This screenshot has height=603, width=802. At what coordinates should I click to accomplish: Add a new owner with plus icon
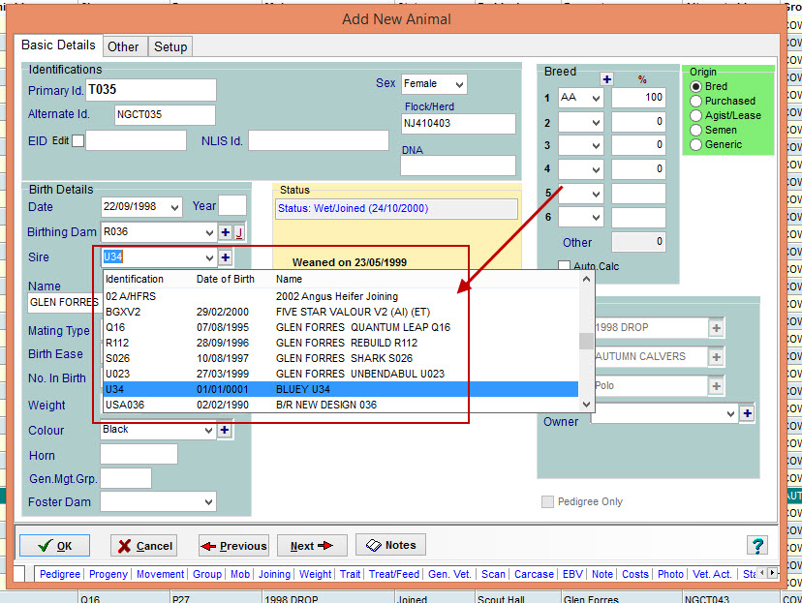[747, 413]
